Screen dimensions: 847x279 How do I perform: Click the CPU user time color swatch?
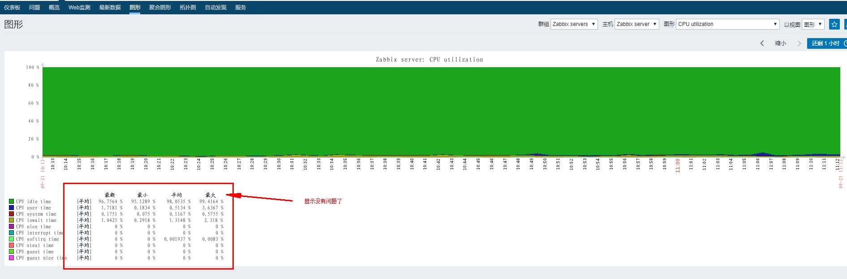(12, 208)
